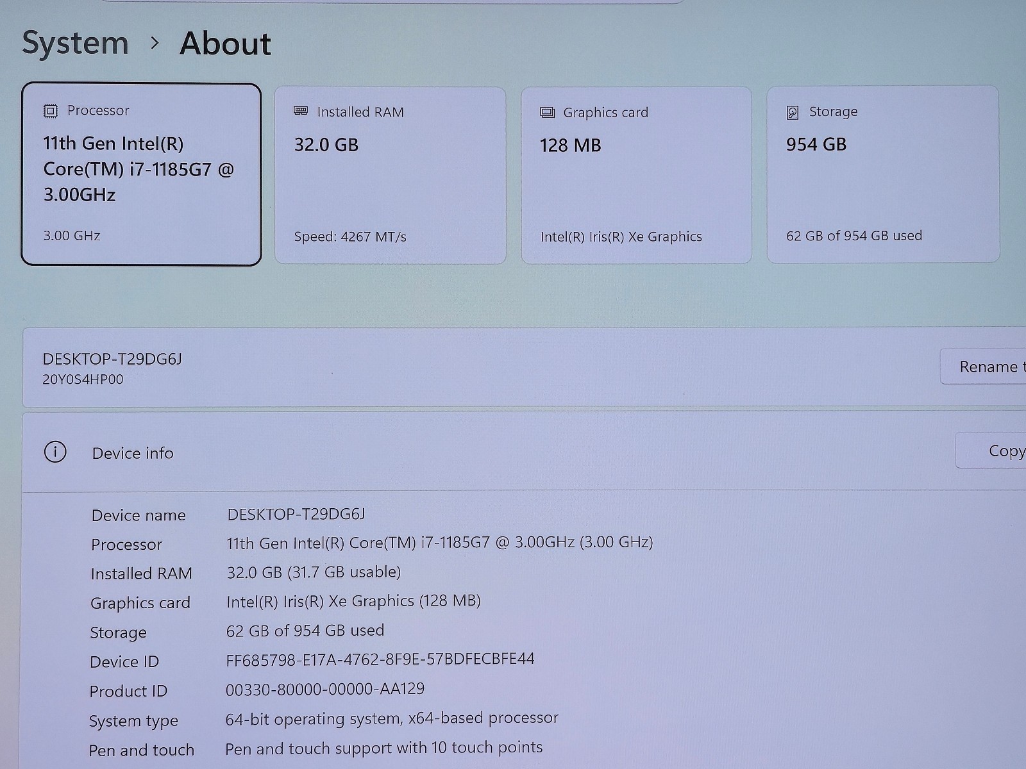Click the 3.00 GHz speed under processor card
This screenshot has width=1026, height=769.
[72, 235]
